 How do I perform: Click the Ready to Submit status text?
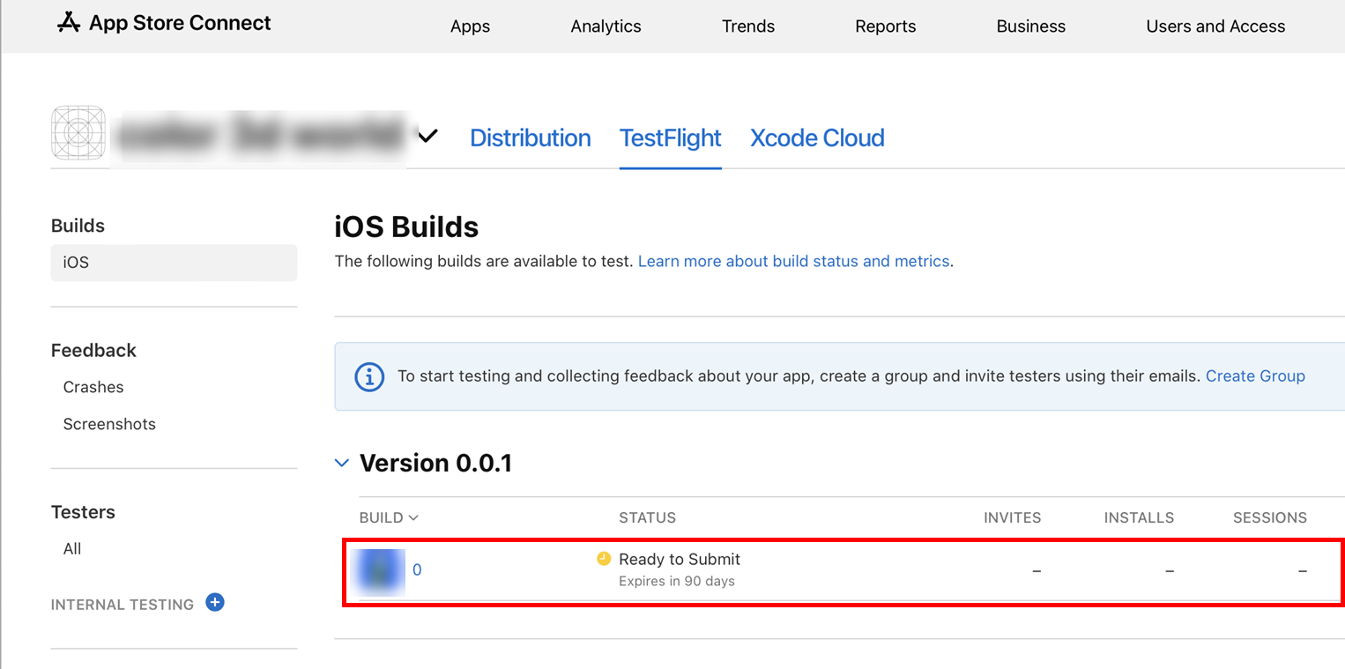coord(680,559)
